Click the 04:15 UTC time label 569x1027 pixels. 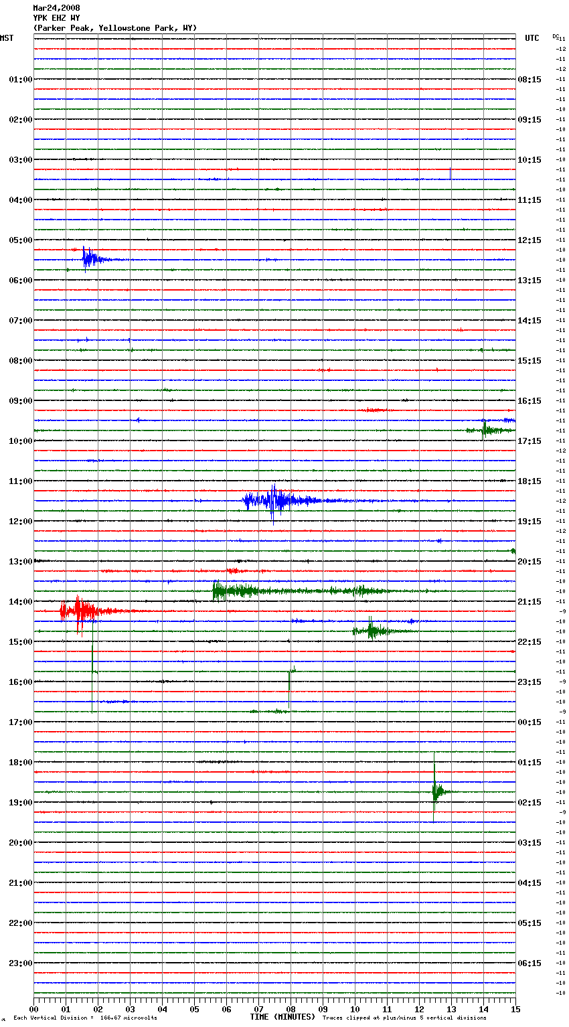[530, 883]
